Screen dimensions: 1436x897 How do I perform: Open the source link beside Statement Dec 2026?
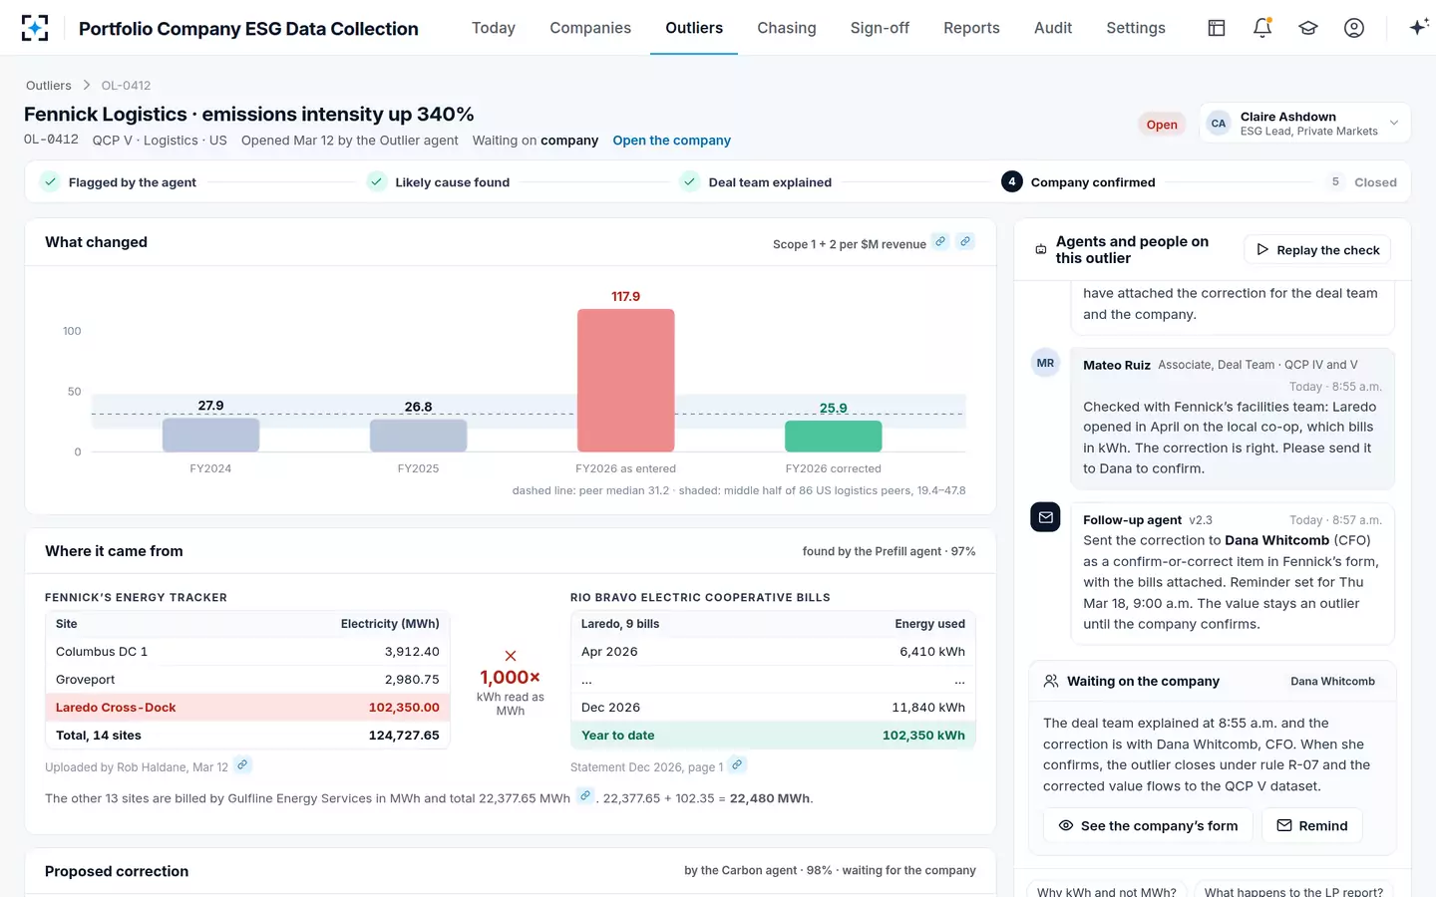pyautogui.click(x=737, y=765)
